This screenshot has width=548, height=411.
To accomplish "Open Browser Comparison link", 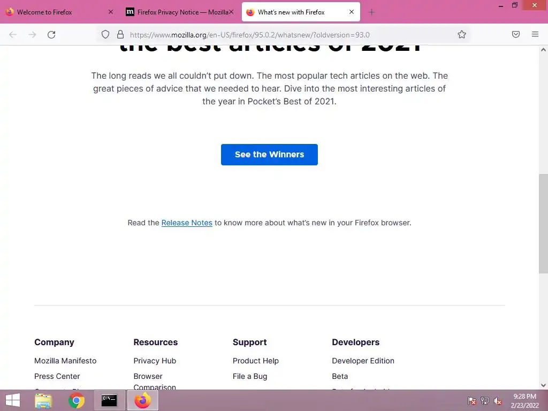I will coord(155,381).
